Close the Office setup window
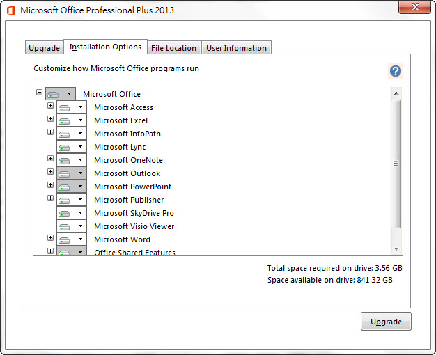 pos(415,7)
